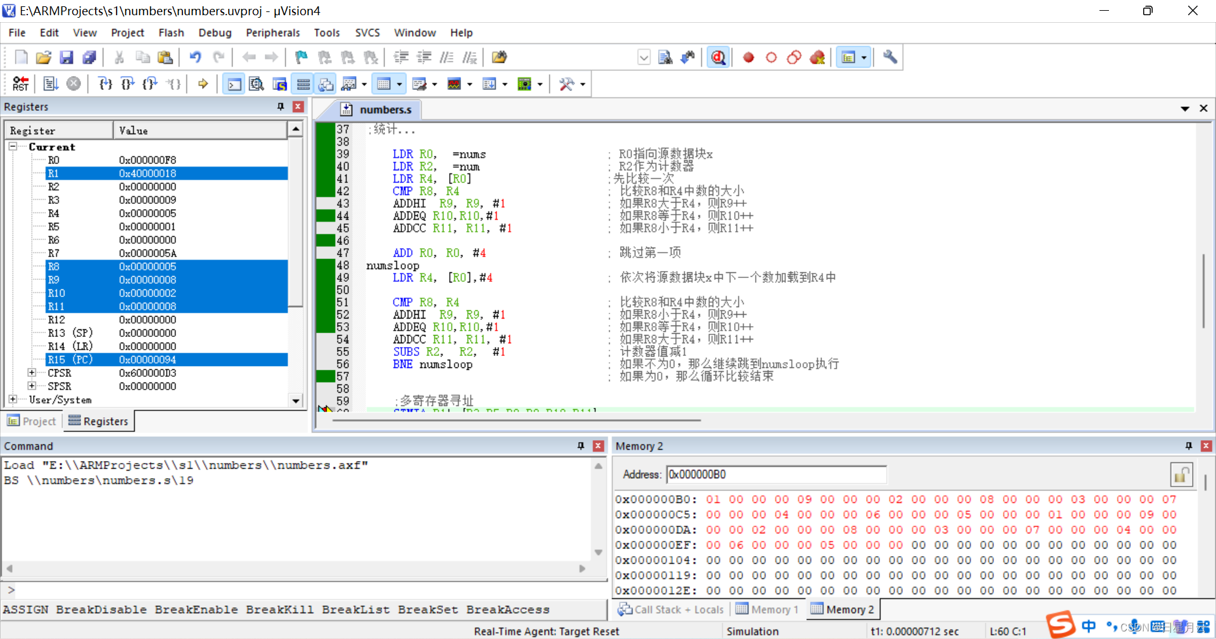Switch to the Project tab
Screen dimensions: 1216x639
click(x=32, y=421)
